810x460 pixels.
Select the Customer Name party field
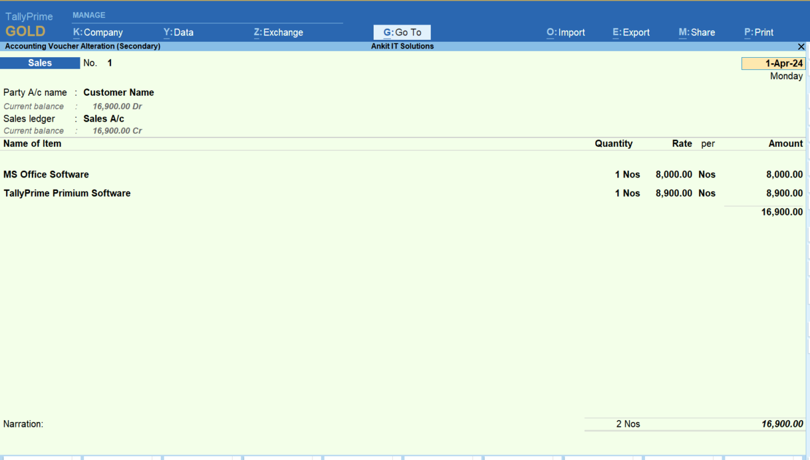[x=118, y=93]
